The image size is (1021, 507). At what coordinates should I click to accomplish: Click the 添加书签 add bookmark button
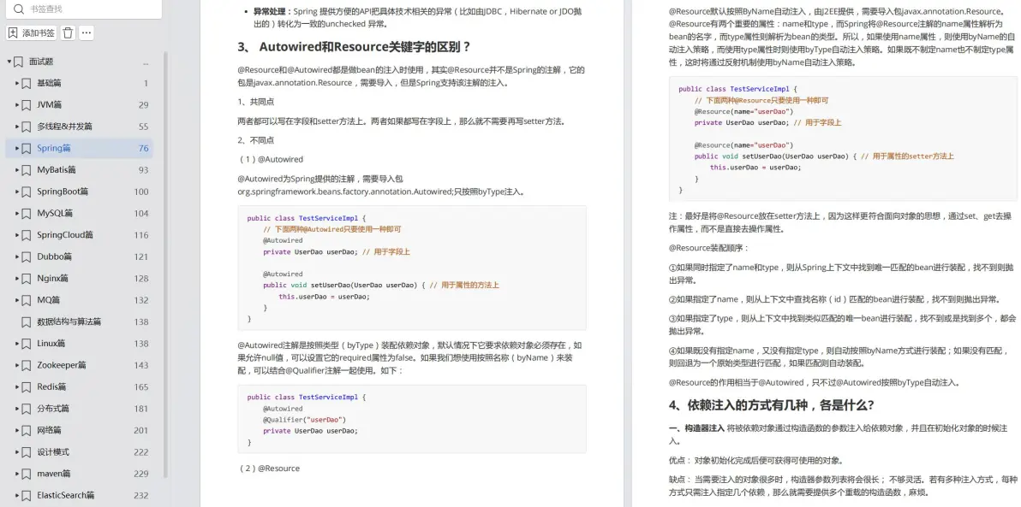[32, 32]
